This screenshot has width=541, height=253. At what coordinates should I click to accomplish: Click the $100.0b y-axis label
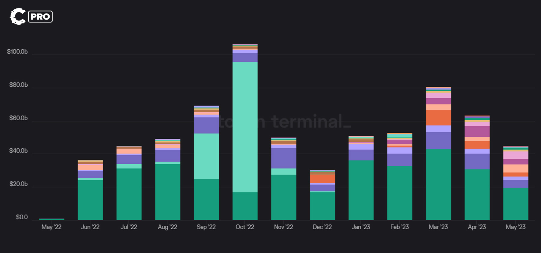point(17,52)
